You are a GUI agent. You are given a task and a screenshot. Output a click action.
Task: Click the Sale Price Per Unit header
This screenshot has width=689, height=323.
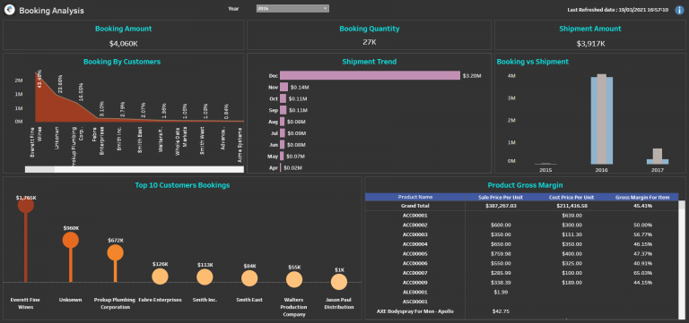pos(500,197)
